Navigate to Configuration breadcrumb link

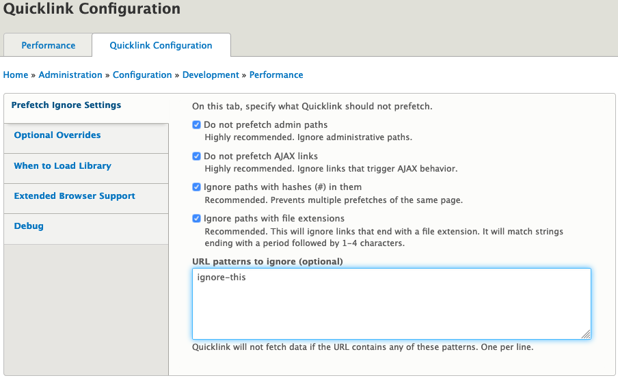point(142,75)
